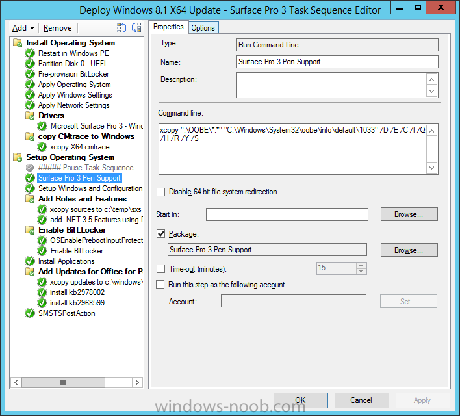This screenshot has width=460, height=416.
Task: Select Setup Windows and Configuration step
Action: [x=90, y=188]
